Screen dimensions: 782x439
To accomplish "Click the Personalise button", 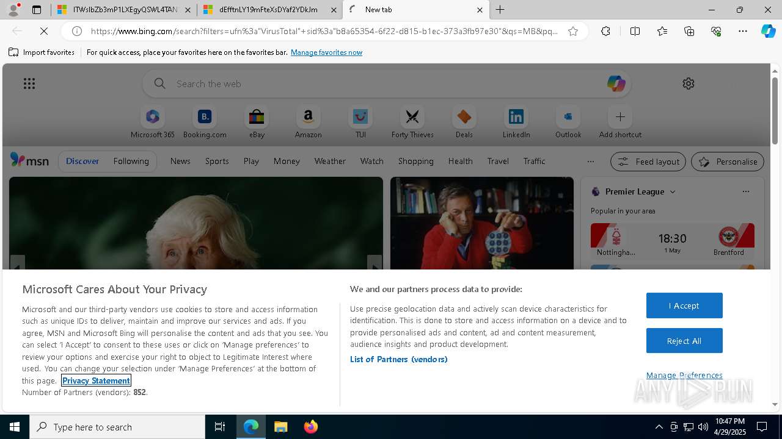I will 727,162.
